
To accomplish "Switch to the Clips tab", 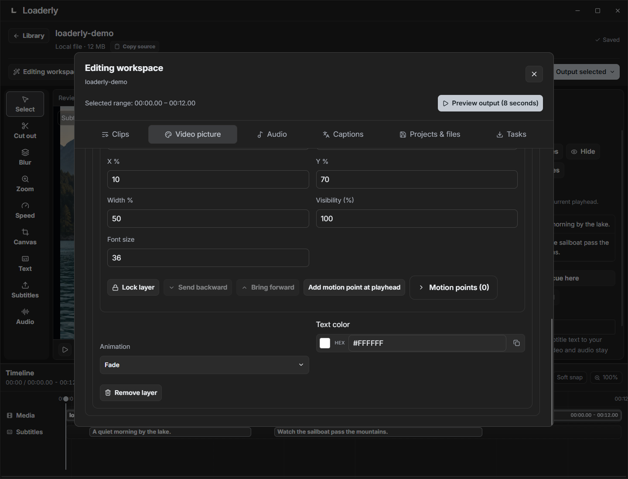I will (115, 134).
